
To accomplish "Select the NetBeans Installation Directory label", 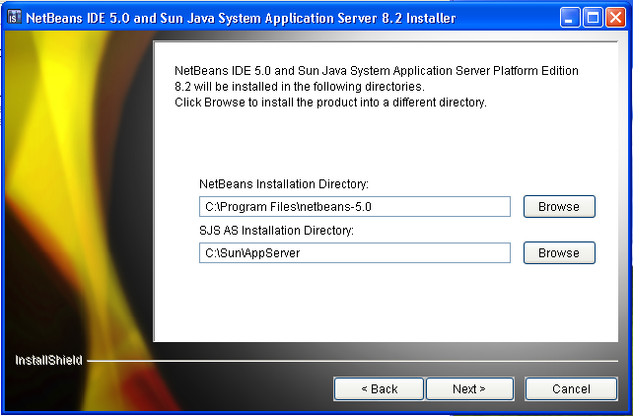I will click(284, 184).
